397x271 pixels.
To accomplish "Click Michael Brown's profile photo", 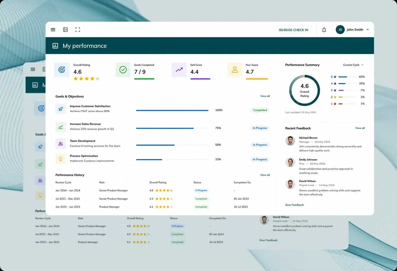I will point(290,140).
